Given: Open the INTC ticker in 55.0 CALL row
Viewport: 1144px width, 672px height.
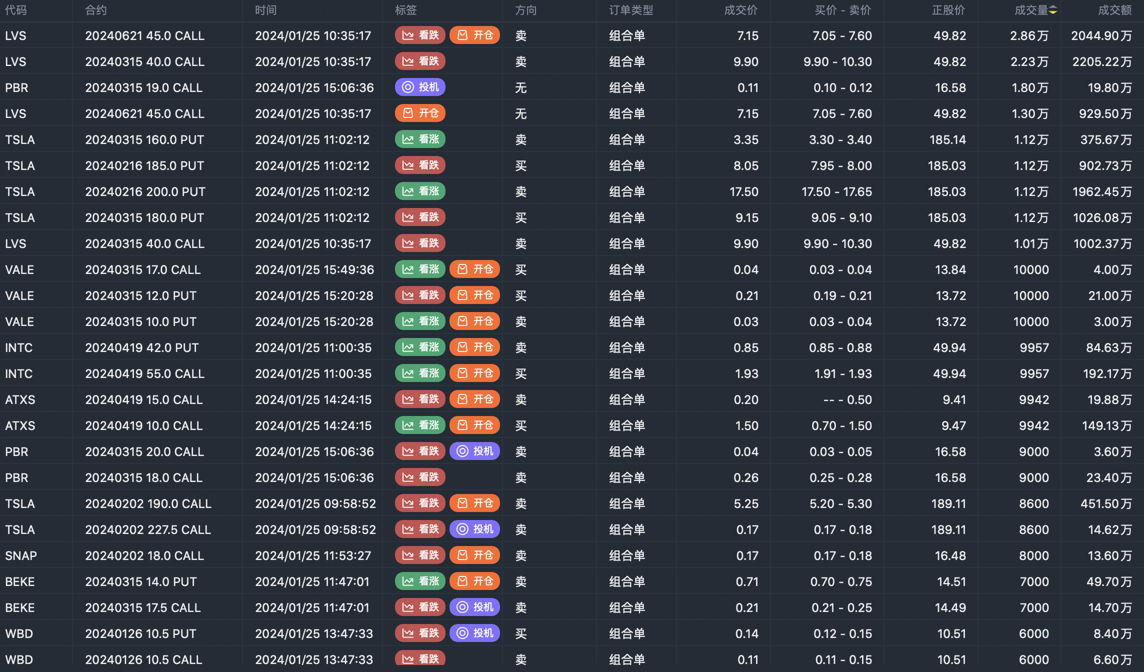Looking at the screenshot, I should point(19,373).
